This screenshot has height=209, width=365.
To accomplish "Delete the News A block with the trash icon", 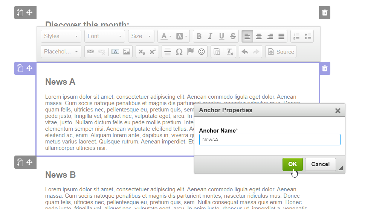I will [x=325, y=69].
